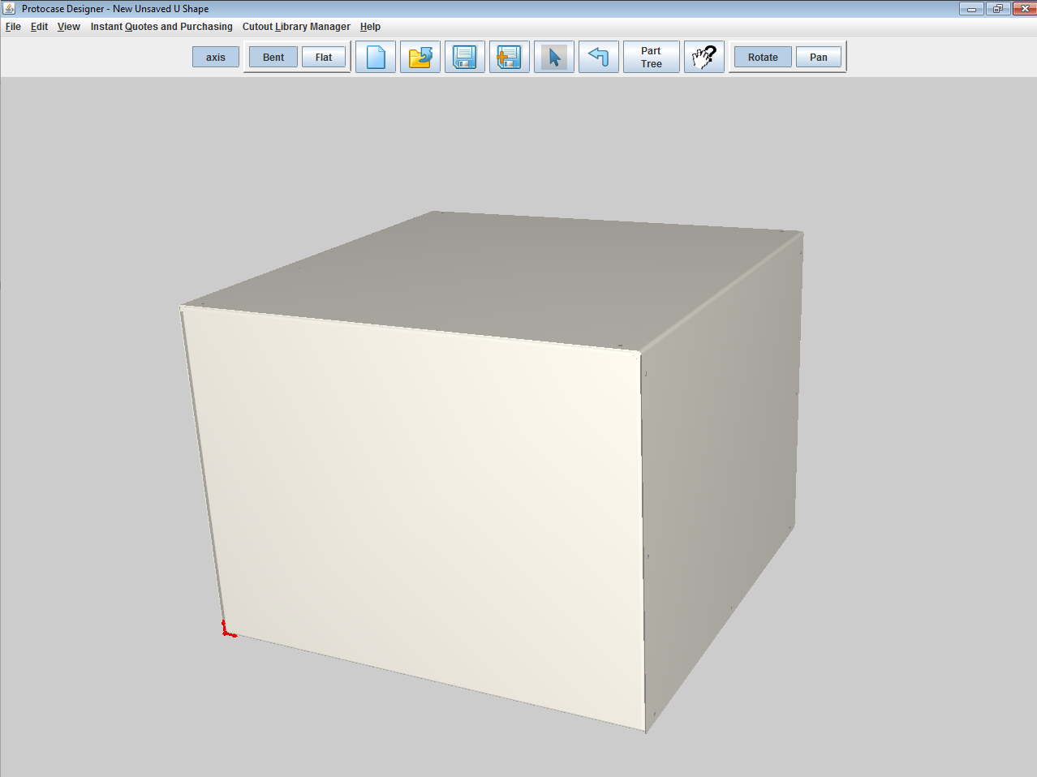Open the Edit menu
Viewport: 1037px width, 777px height.
(x=39, y=27)
